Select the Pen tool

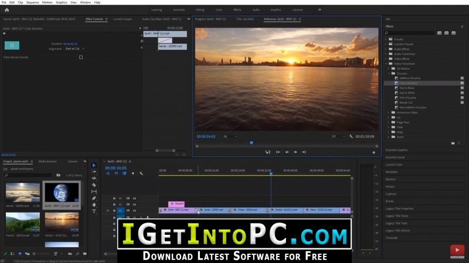point(94,198)
